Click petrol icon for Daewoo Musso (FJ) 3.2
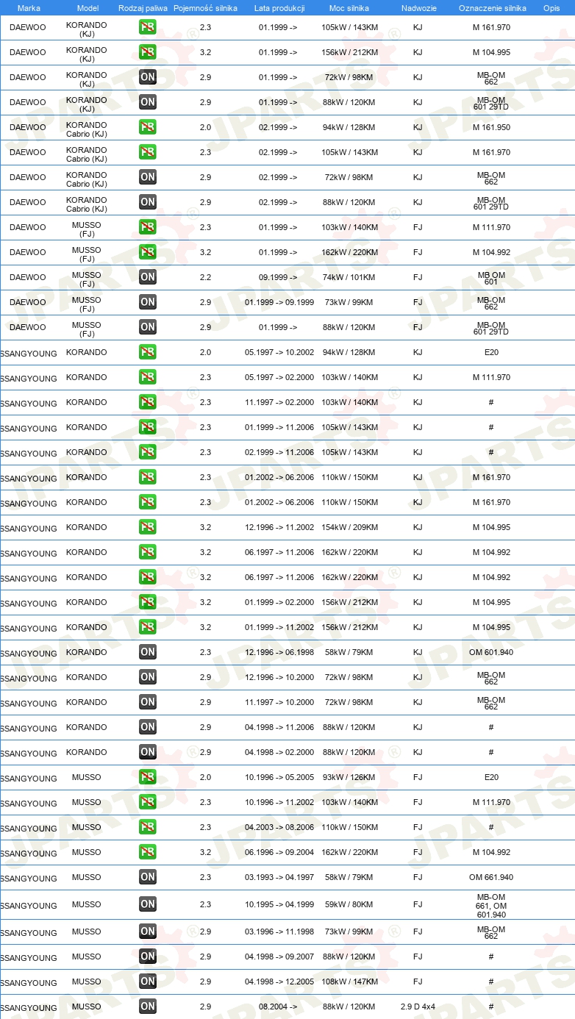 coord(148,252)
